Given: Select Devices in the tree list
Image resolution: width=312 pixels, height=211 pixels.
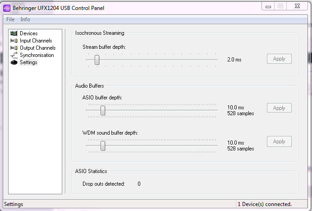Looking at the screenshot, I should tap(29, 33).
